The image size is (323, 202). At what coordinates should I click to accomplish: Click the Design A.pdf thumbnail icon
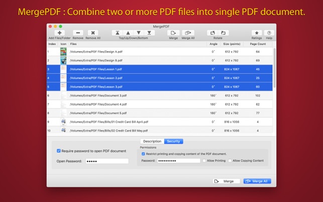tap(63, 52)
